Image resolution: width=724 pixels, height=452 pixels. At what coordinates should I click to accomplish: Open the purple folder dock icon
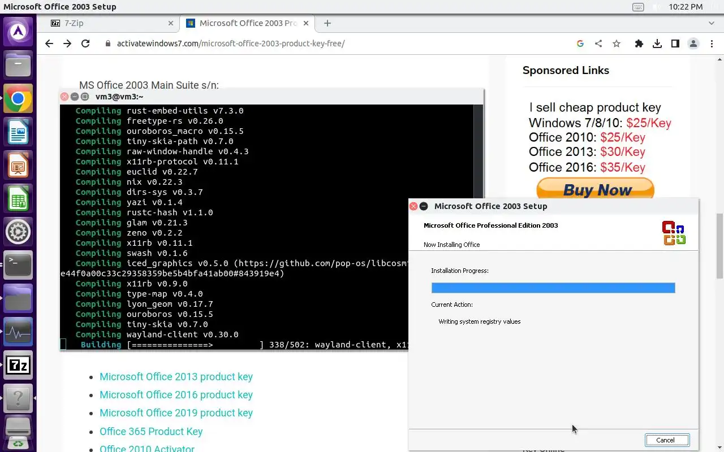pyautogui.click(x=18, y=299)
